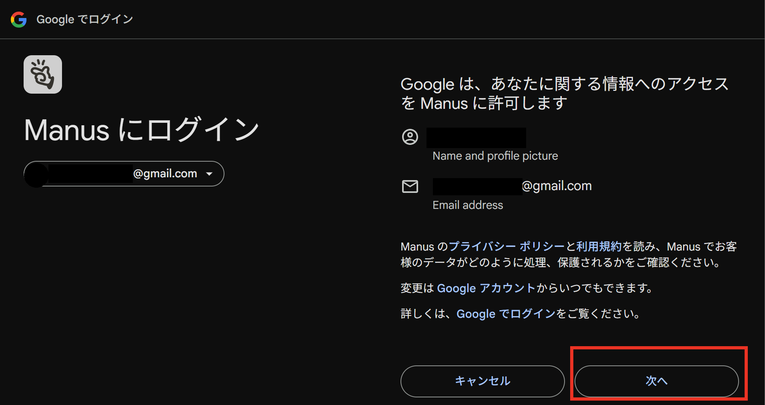Expand the account selector dropdown arrow

pos(209,174)
